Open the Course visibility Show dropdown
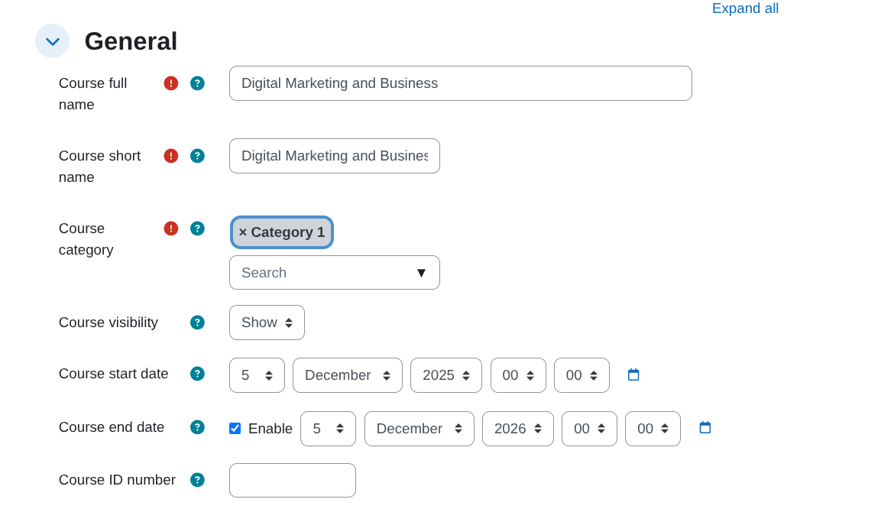Viewport: 894px width, 509px height. click(267, 323)
